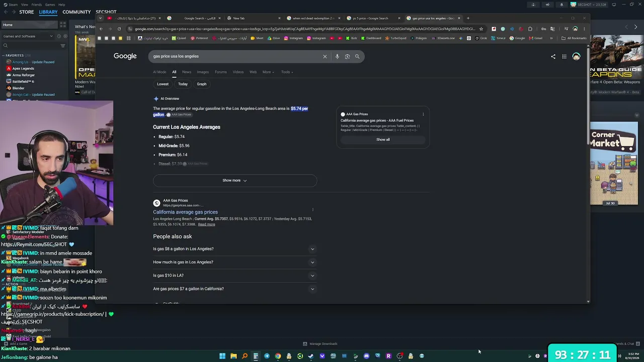The height and width of the screenshot is (362, 644).
Task: Open Apex Legends in Steam favorites
Action: 23,68
